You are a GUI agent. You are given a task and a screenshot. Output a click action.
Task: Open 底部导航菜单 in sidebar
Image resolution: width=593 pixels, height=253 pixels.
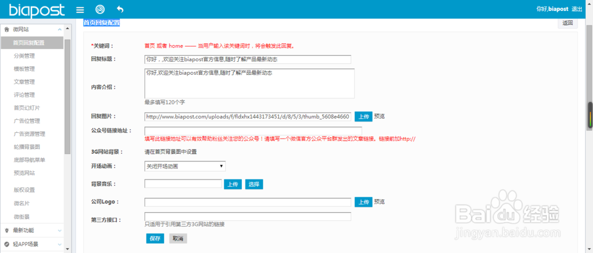coord(30,160)
